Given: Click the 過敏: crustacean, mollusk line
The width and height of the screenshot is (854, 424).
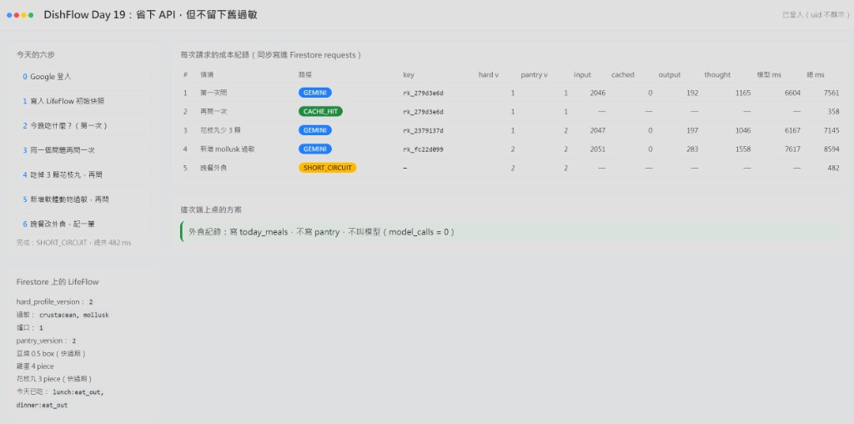Looking at the screenshot, I should [x=63, y=315].
